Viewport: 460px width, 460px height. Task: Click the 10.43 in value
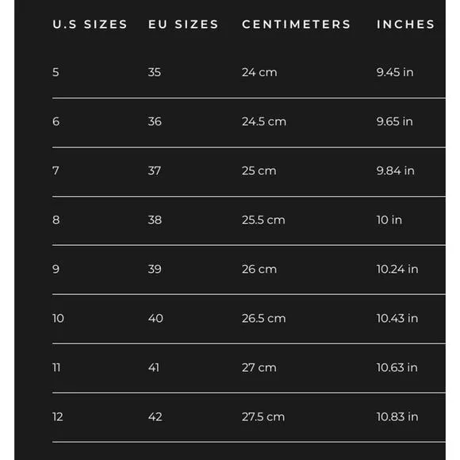tap(397, 318)
